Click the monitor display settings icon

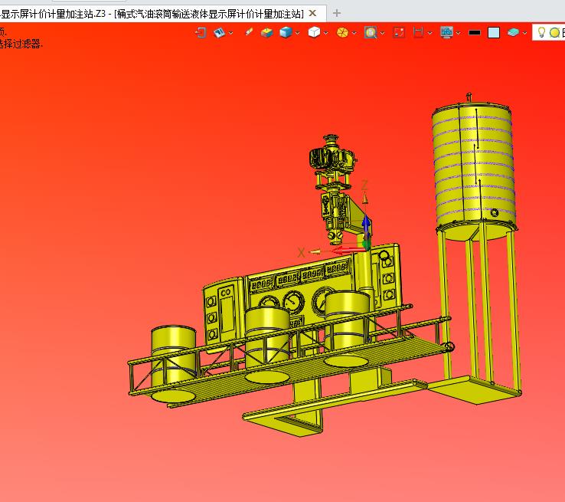(446, 33)
